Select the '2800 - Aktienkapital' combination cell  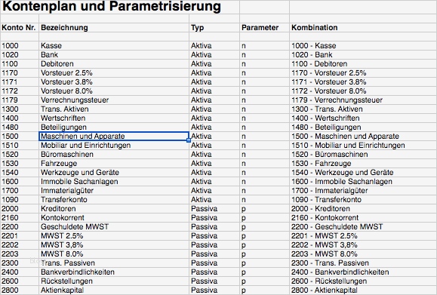(363, 290)
